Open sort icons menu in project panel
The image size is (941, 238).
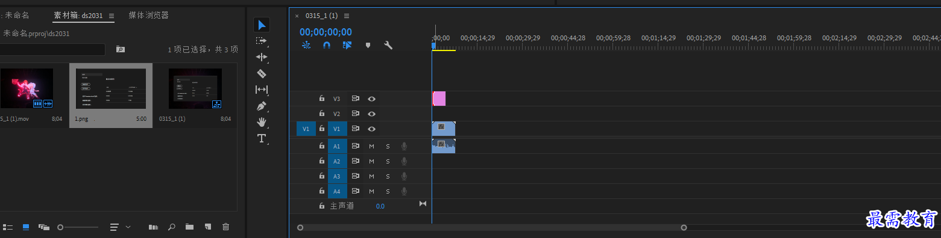pyautogui.click(x=115, y=227)
